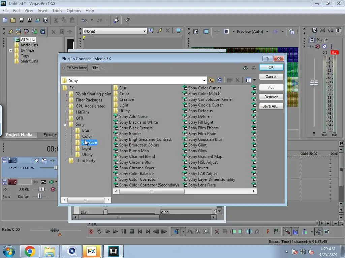Click the Save As... button

coord(271,106)
